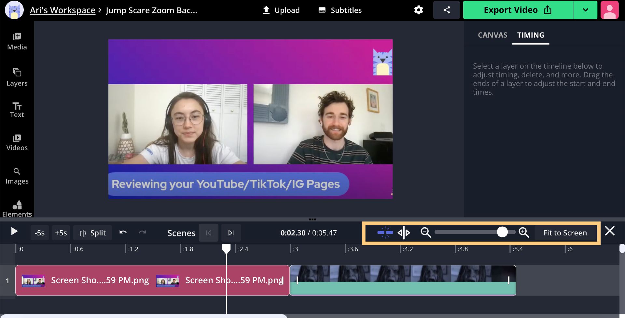625x318 pixels.
Task: Click the timeline vertical scrollbar
Action: click(622, 248)
